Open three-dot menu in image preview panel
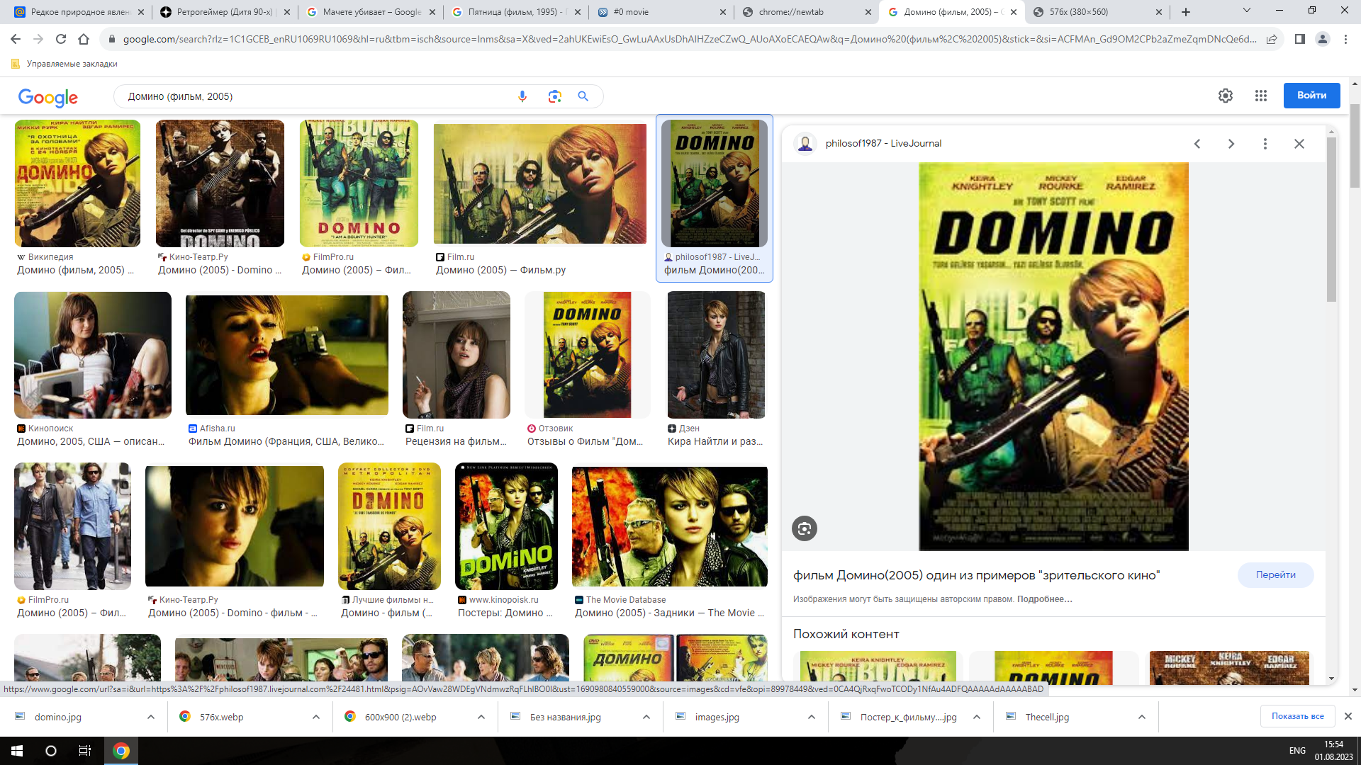Viewport: 1361px width, 765px height. (1265, 144)
